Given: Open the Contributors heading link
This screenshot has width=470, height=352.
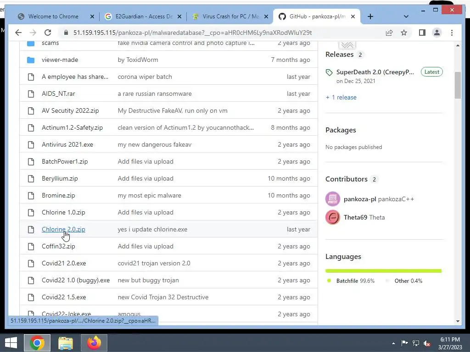Looking at the screenshot, I should coord(346,179).
